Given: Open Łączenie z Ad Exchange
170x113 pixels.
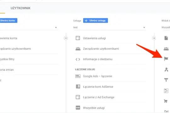Looking at the screenshot, I should (x=99, y=97).
